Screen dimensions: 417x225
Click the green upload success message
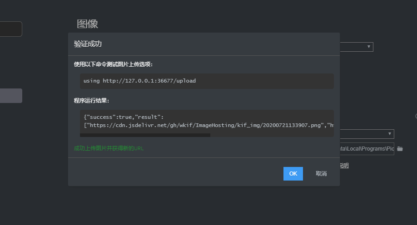pyautogui.click(x=109, y=148)
